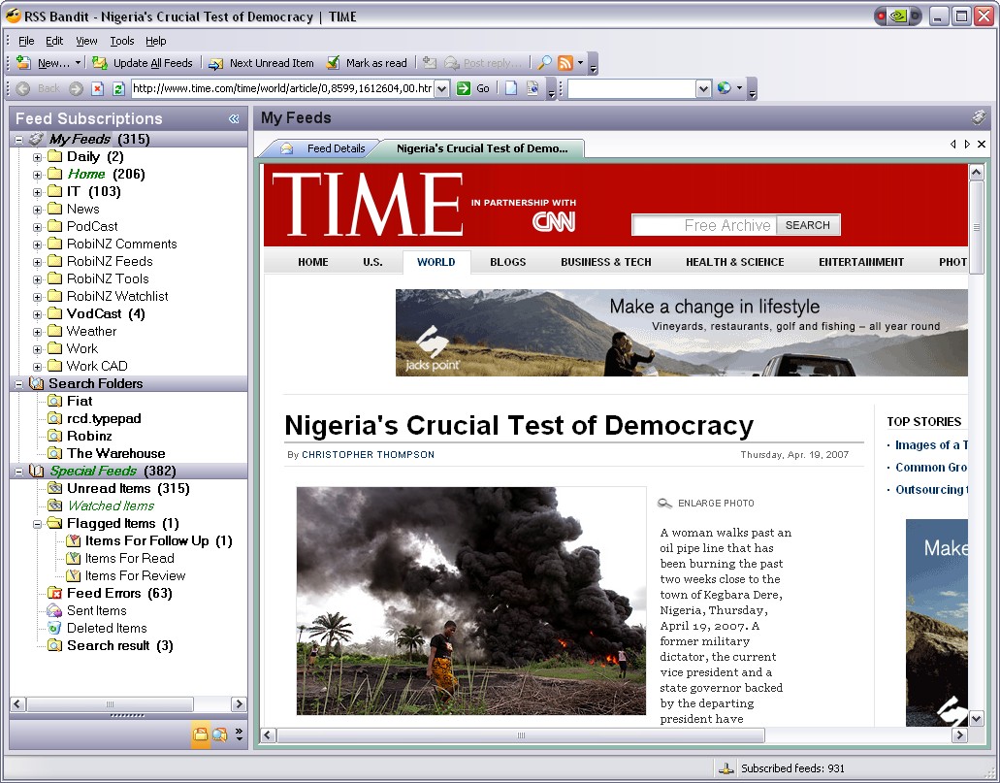Collapse the Flagged Items node

[x=38, y=524]
